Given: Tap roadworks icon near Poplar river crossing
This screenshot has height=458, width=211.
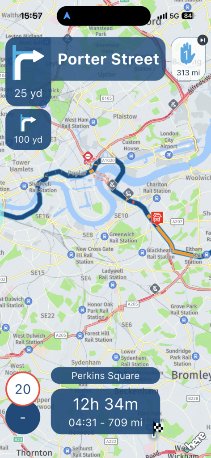Looking at the screenshot, I should (112, 184).
